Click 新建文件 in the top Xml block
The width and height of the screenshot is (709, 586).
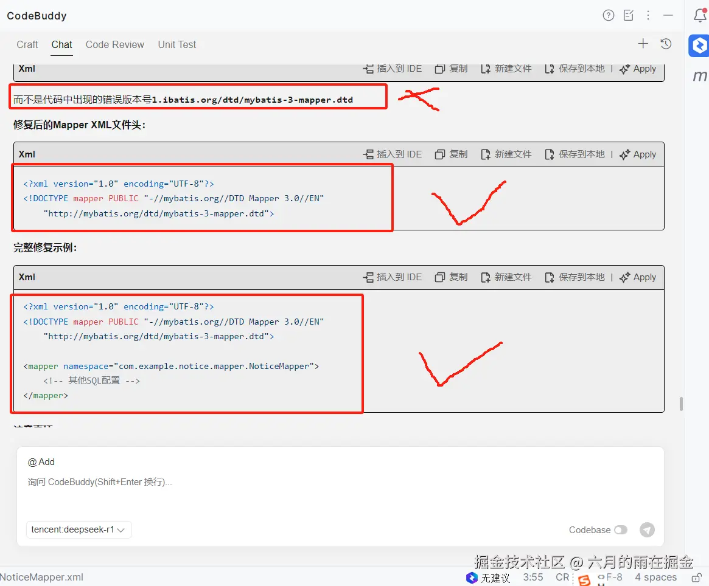pos(506,69)
